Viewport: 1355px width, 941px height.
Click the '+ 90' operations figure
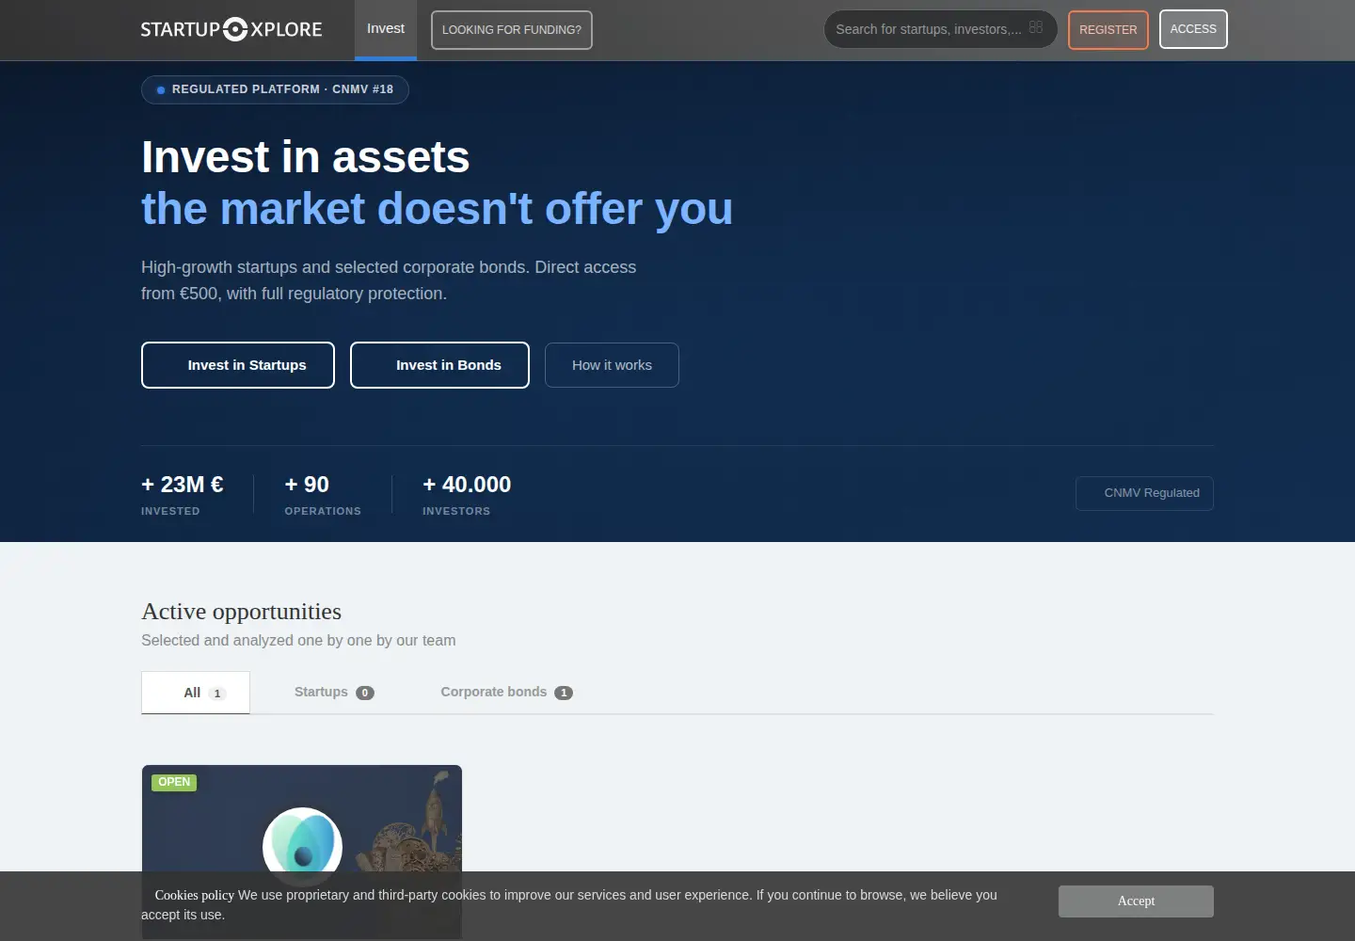(307, 485)
